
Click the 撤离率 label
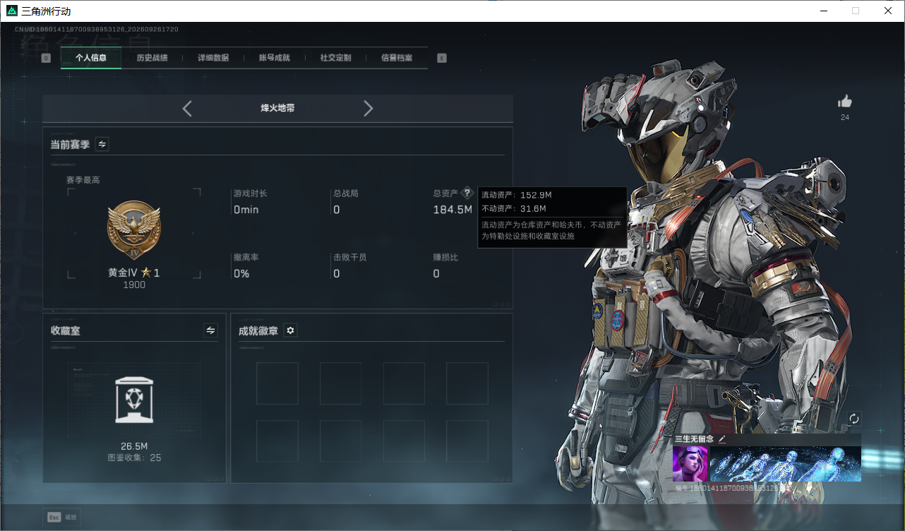pos(246,258)
